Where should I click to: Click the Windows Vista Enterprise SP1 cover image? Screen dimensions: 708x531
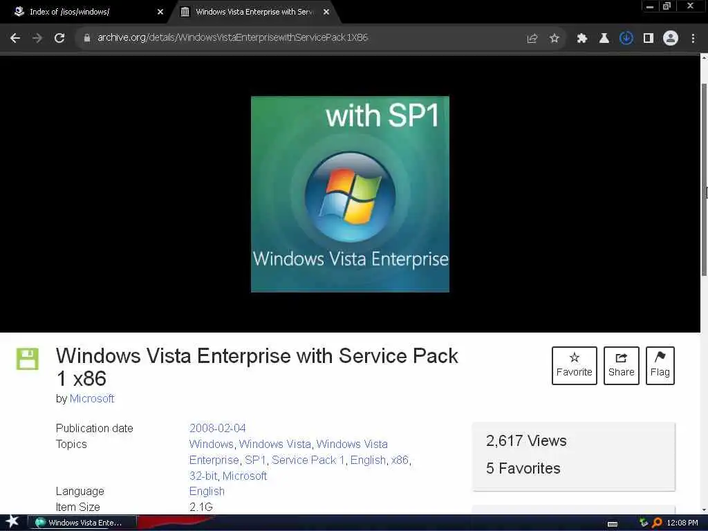[x=350, y=194]
